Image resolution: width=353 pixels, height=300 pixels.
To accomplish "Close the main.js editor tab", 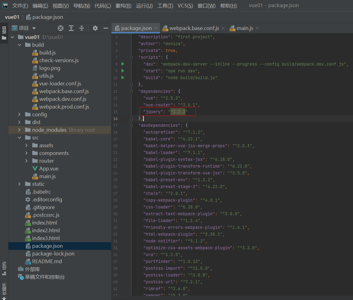I will click(x=257, y=28).
